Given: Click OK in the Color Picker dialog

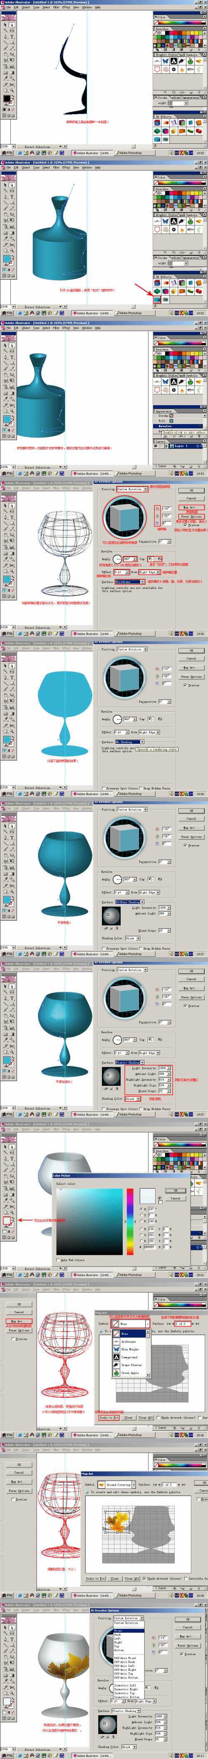Looking at the screenshot, I should 175,1190.
